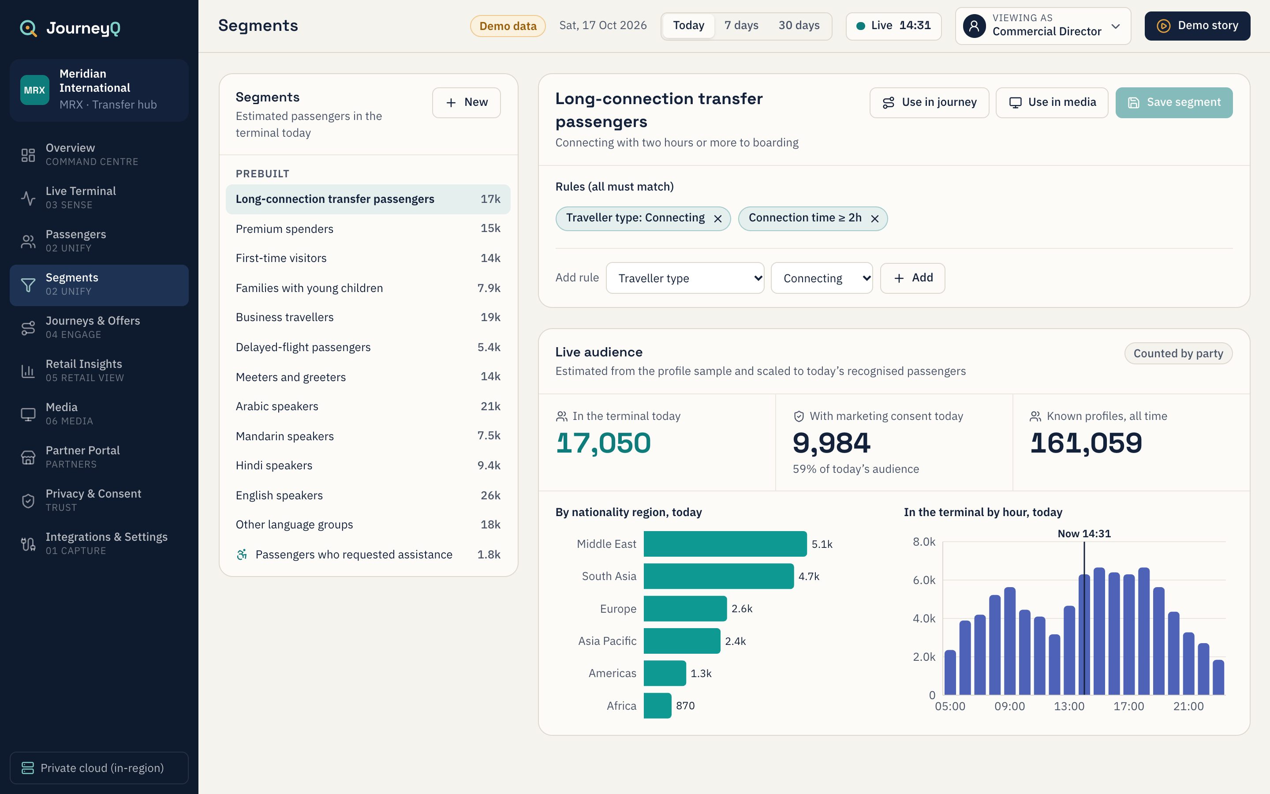Select Segments funnel icon in sidebar

point(28,285)
